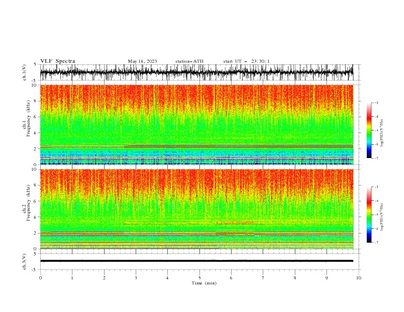
Task: Click time axis tick label "9"
Action: 326,278
